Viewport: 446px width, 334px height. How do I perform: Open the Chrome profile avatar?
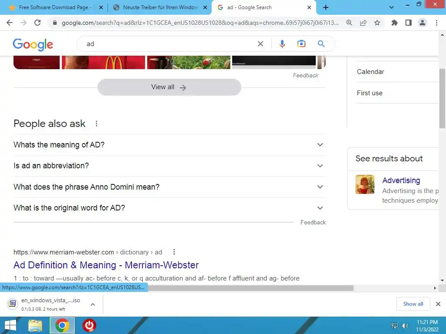coord(422,23)
